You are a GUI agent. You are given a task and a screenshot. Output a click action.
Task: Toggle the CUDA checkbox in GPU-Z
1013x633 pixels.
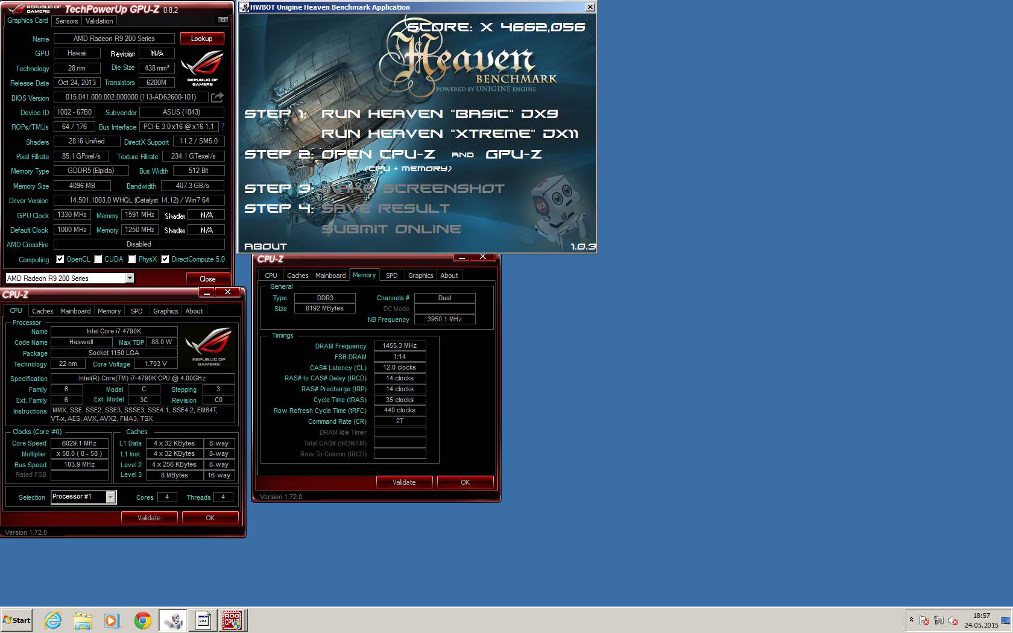click(x=98, y=259)
